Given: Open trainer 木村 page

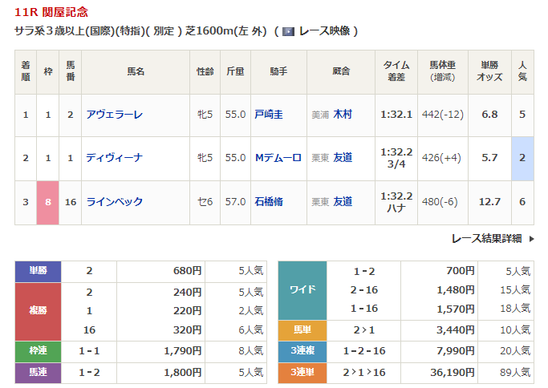Looking at the screenshot, I should 343,115.
